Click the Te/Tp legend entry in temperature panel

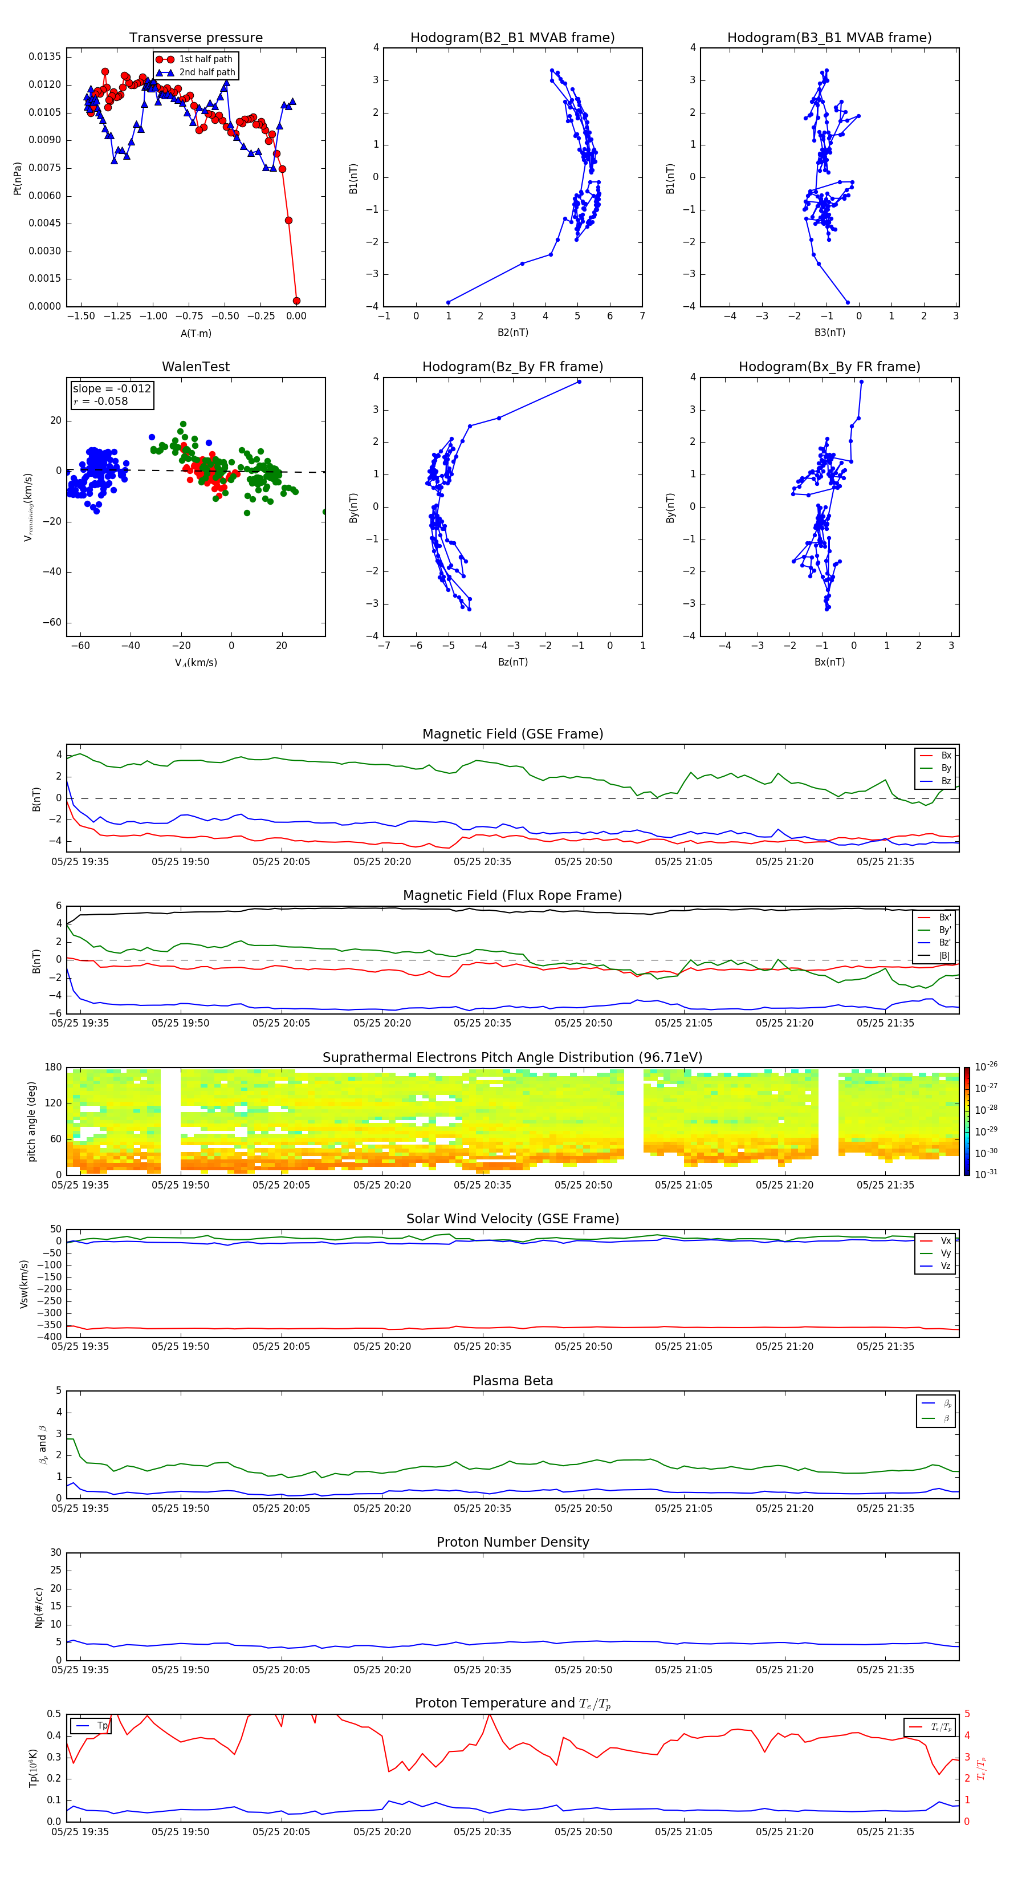click(x=930, y=1727)
